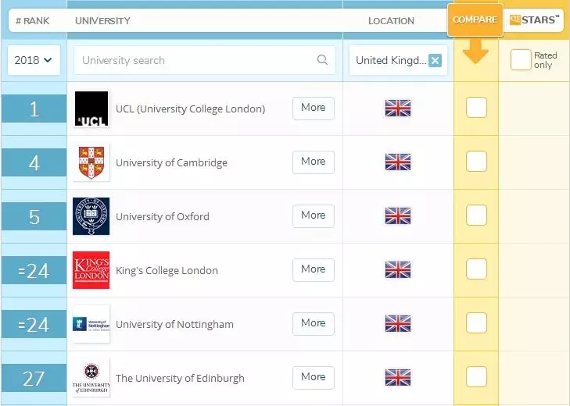Viewport: 570px width, 406px height.
Task: Open King's College London name link
Action: coord(167,271)
